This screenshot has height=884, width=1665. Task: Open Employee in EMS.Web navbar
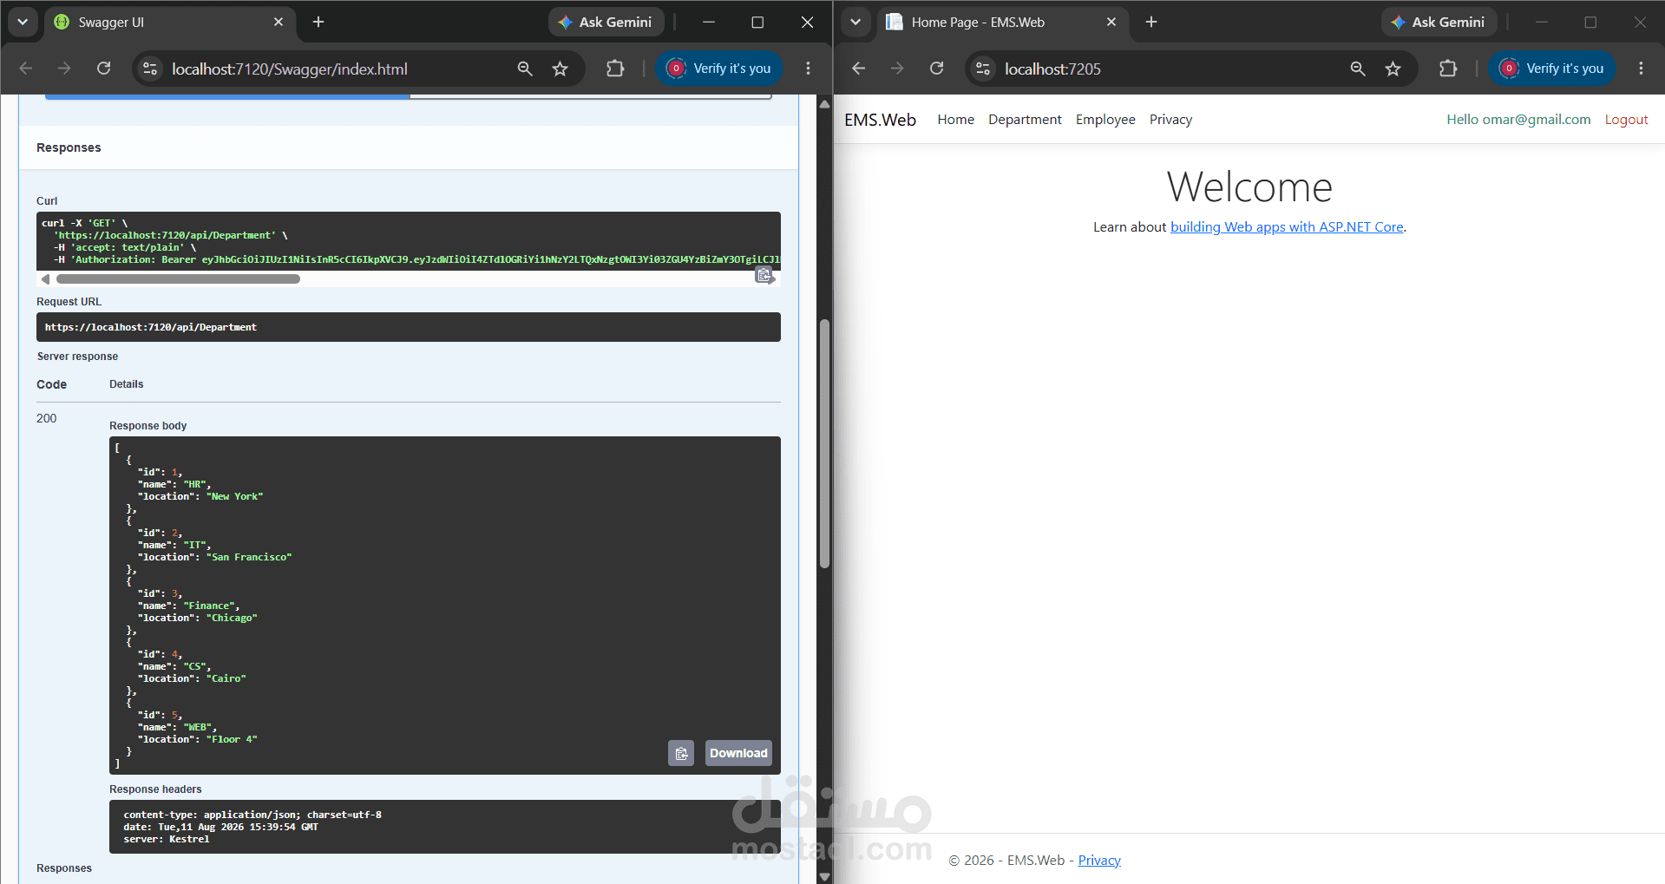(1105, 120)
